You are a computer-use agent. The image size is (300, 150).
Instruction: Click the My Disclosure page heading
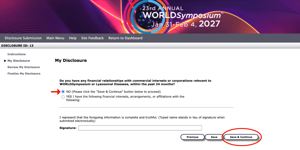click(71, 60)
